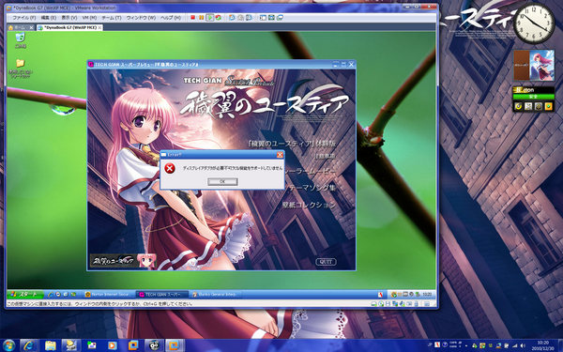Viewport: 563px width, 352px height.
Task: Click the VMware status bar hard disk icon
Action: [373, 304]
